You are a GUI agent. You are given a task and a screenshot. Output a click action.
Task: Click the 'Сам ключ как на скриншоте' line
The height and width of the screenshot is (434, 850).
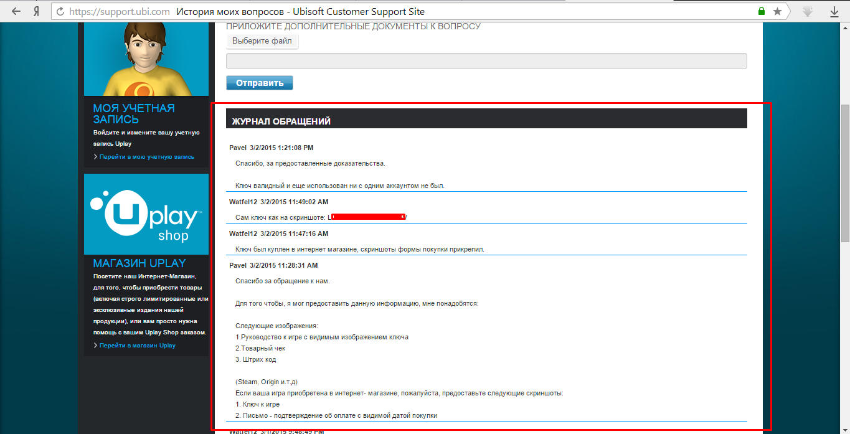[x=321, y=217]
